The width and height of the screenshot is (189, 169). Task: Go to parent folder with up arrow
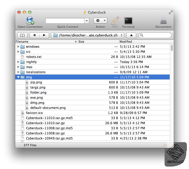tap(131, 35)
